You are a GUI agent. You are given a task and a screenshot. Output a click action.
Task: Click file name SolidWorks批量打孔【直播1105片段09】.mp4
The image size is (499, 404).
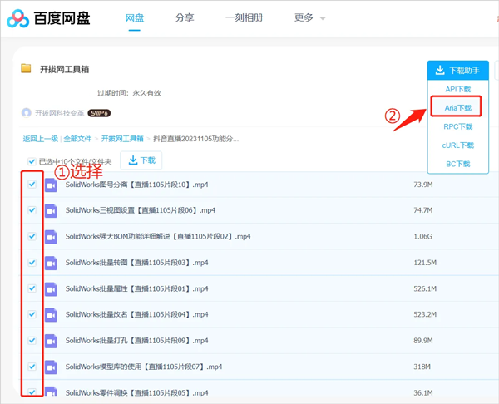click(137, 340)
